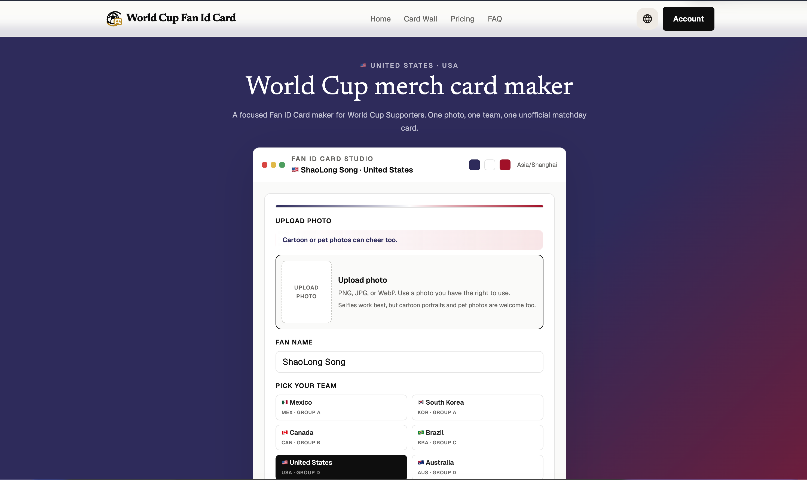Click the 'UNITED STATES · USA' label
The image size is (807, 480).
click(x=414, y=65)
